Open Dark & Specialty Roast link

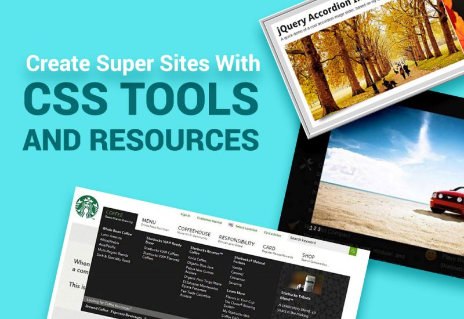pos(113,258)
